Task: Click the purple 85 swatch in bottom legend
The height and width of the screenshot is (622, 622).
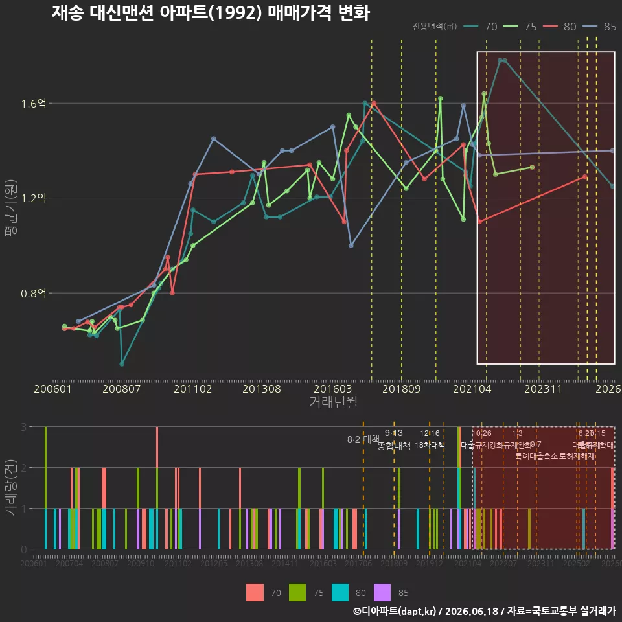Action: tap(382, 593)
